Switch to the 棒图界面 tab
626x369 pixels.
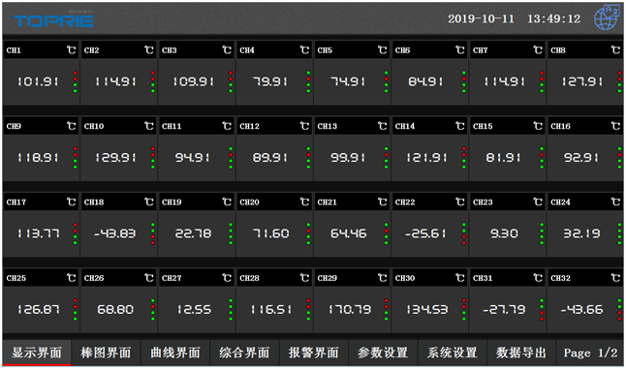pyautogui.click(x=106, y=353)
